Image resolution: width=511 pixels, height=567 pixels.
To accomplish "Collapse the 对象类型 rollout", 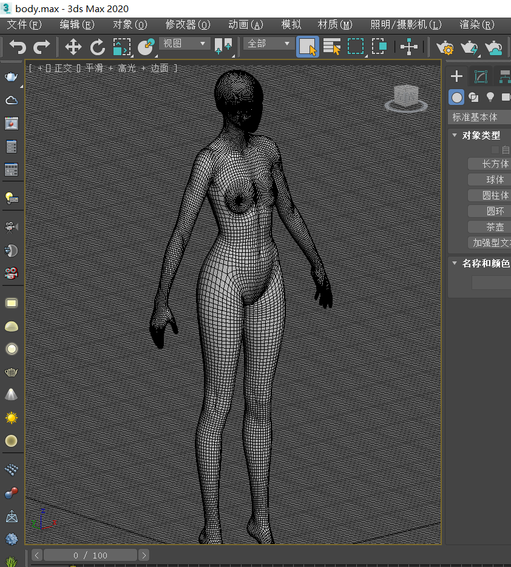I will point(455,135).
